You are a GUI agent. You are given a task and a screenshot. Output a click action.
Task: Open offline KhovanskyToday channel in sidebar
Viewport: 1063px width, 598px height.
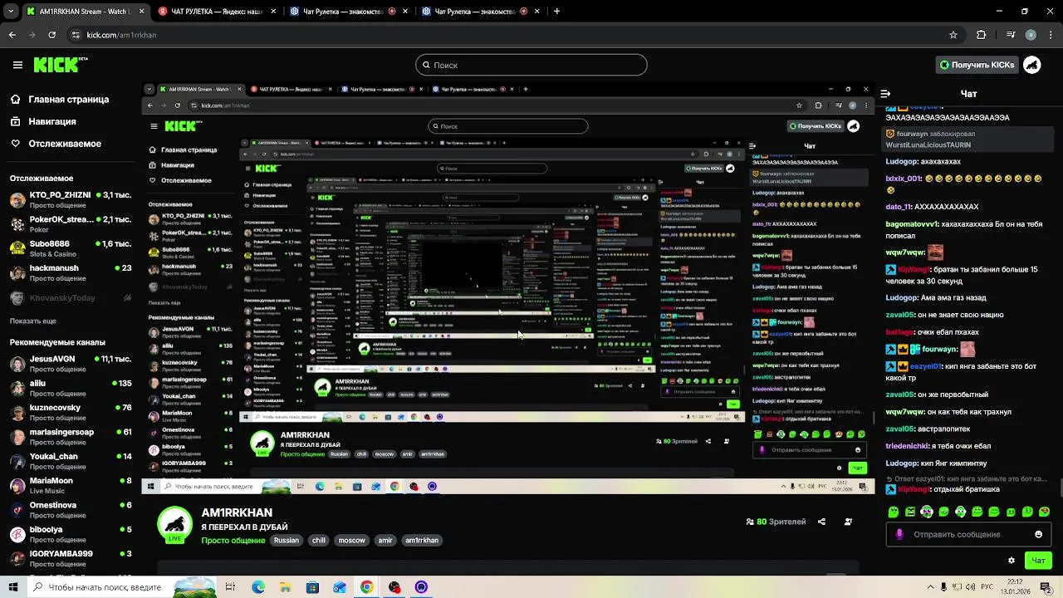pos(70,298)
